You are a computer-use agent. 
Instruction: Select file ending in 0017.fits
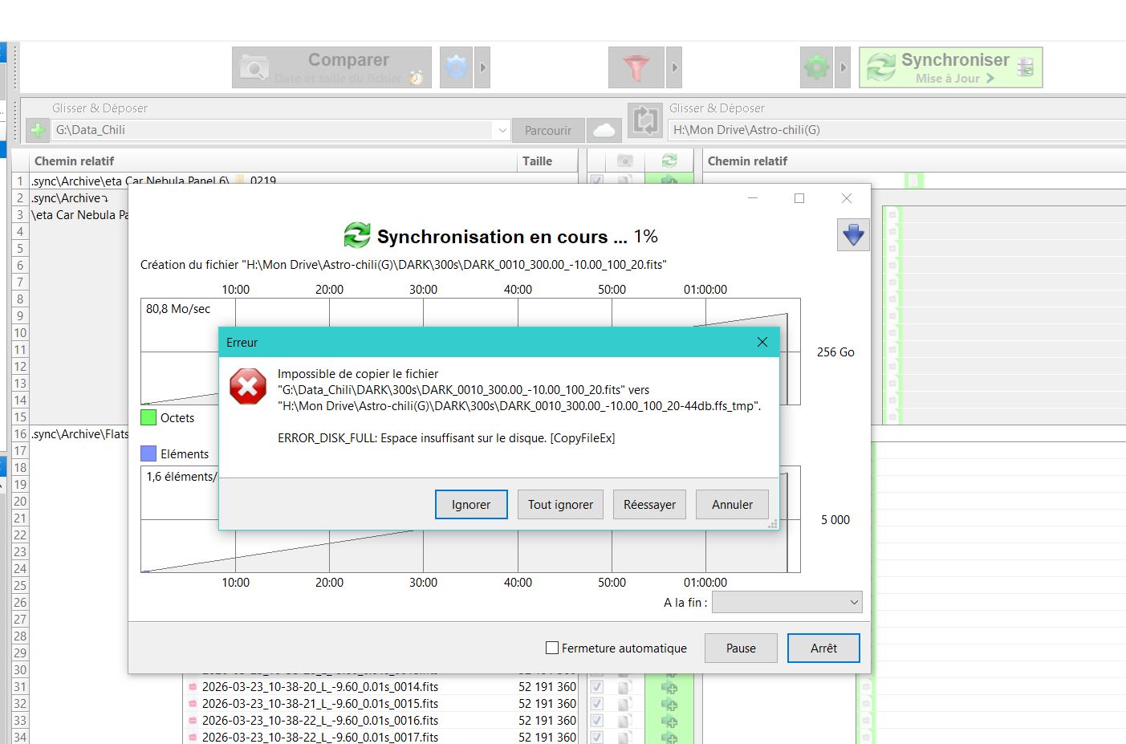tap(320, 737)
